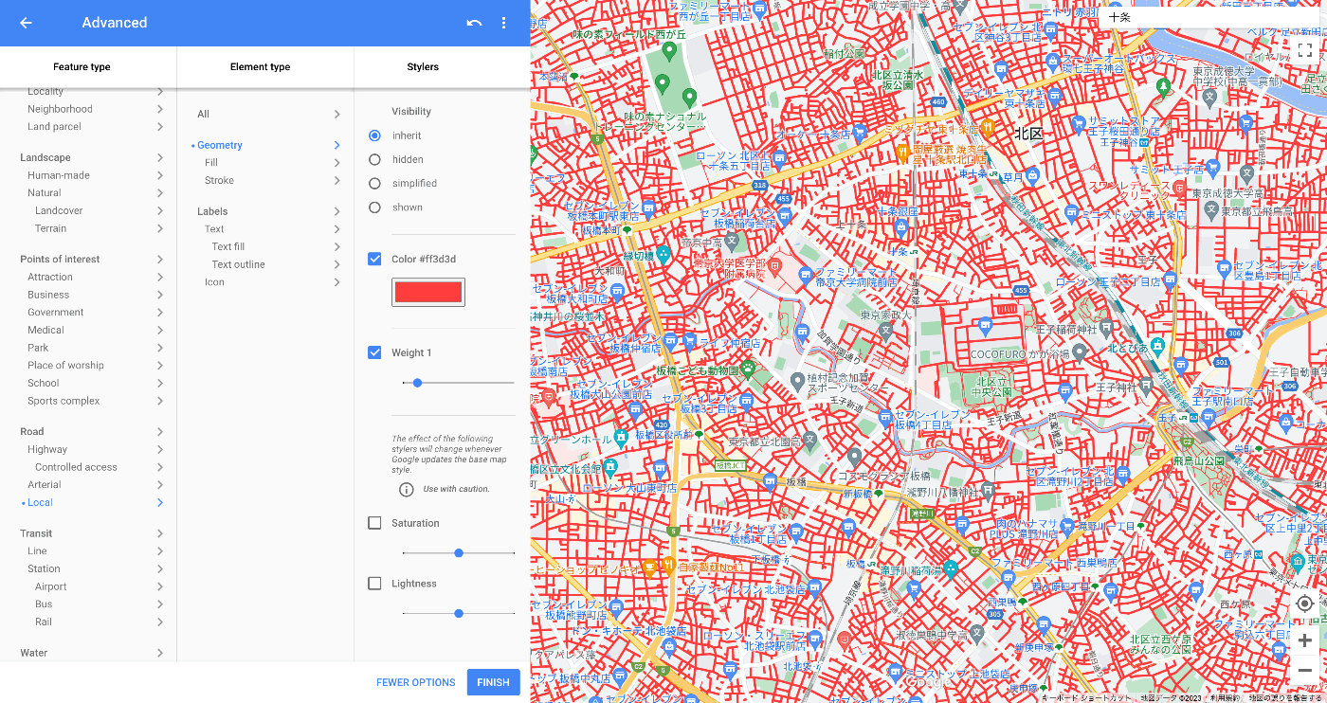1327x703 pixels.
Task: Click the FEWER OPTIONS button
Action: coord(416,682)
